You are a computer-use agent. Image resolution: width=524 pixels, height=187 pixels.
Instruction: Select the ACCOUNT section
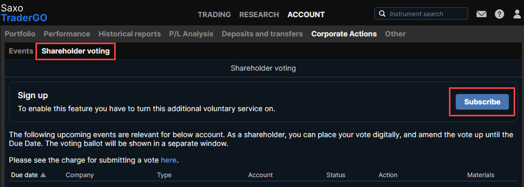[306, 15]
